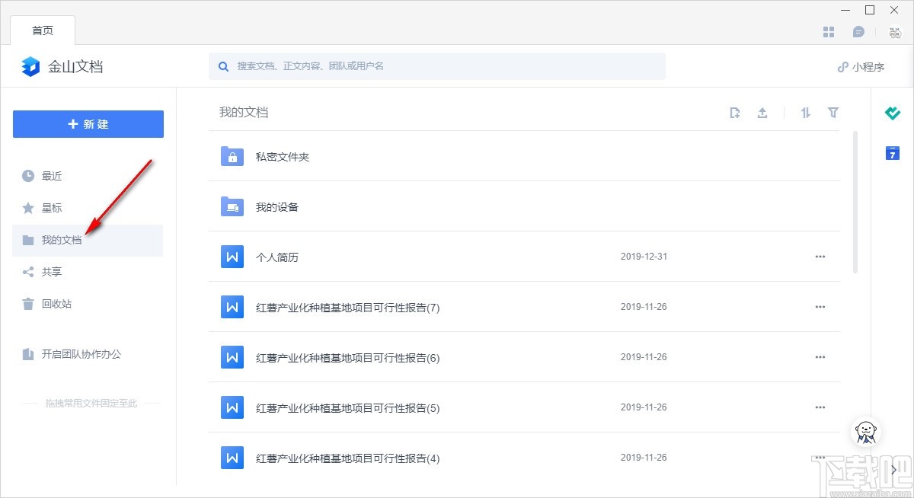914x498 pixels.
Task: Click 开启团队协作办公
Action: point(72,354)
